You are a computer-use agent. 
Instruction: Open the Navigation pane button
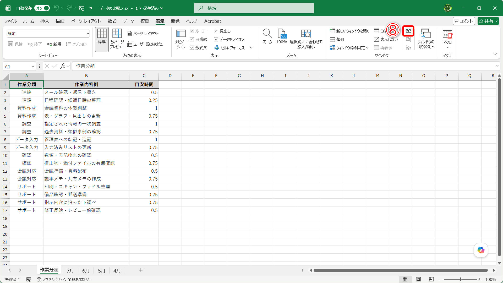181,39
